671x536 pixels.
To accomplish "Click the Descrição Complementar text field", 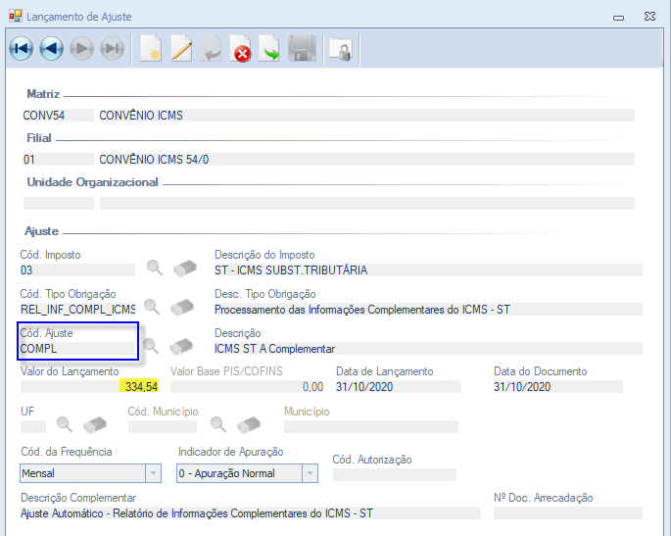I will [x=251, y=512].
